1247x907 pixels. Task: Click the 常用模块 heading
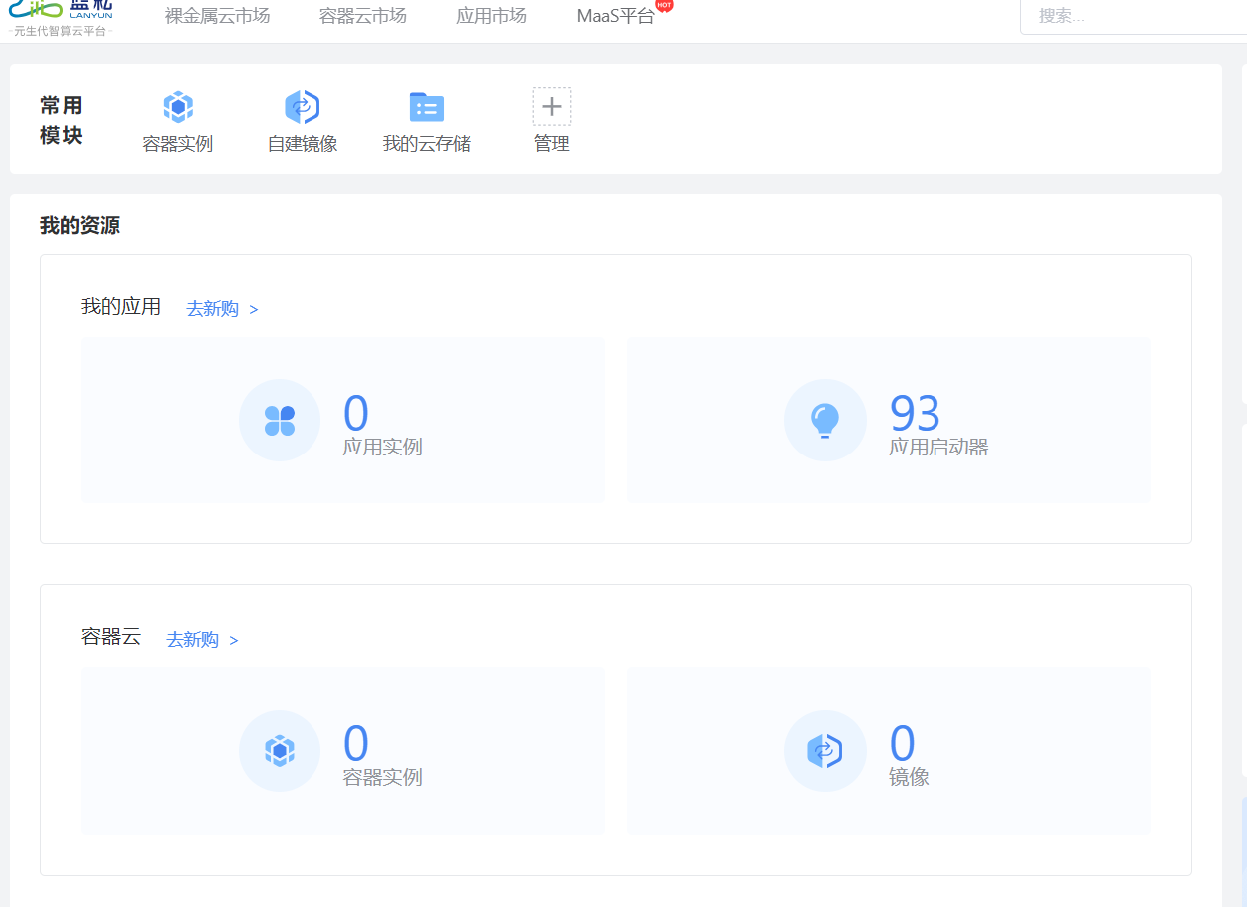pyautogui.click(x=61, y=120)
